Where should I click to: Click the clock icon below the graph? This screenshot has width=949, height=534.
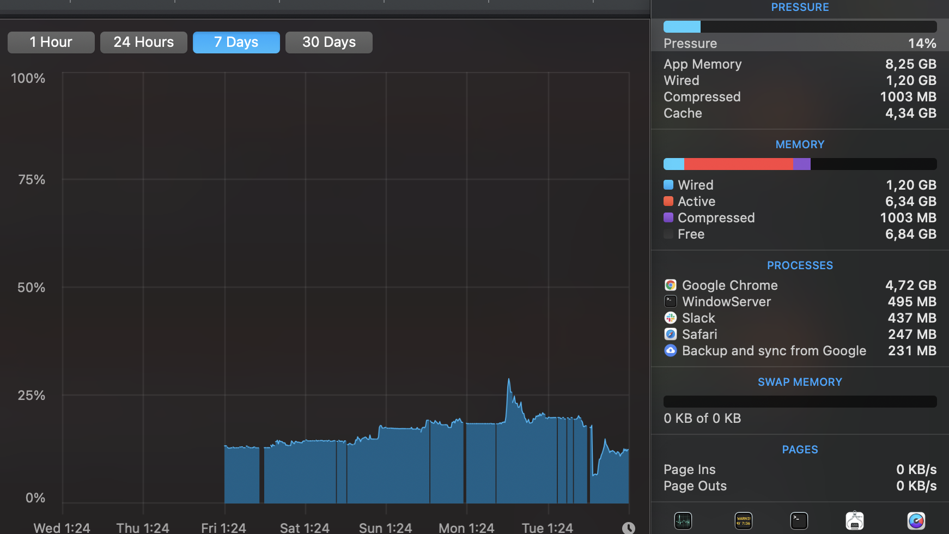pos(629,527)
